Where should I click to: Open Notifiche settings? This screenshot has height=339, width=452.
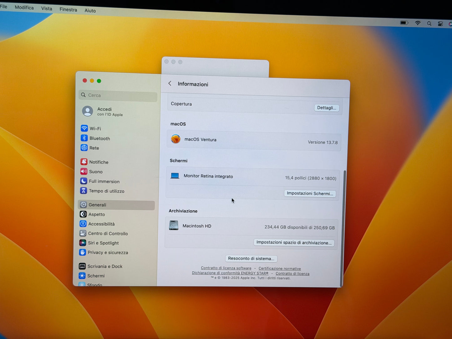[94, 162]
